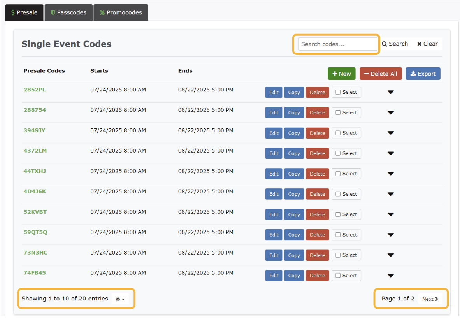Expand the 44TXHJ row arrow
The height and width of the screenshot is (318, 460).
click(391, 174)
